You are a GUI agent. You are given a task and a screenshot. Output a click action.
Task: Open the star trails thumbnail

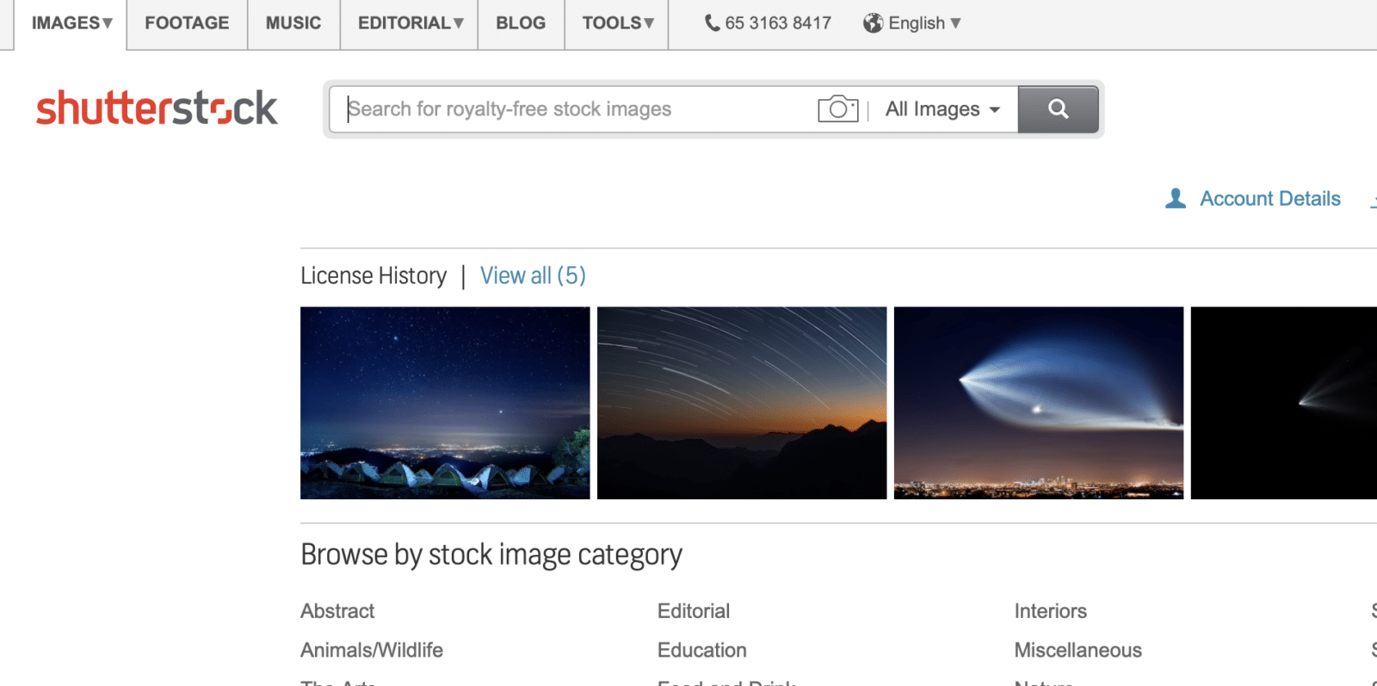click(742, 403)
